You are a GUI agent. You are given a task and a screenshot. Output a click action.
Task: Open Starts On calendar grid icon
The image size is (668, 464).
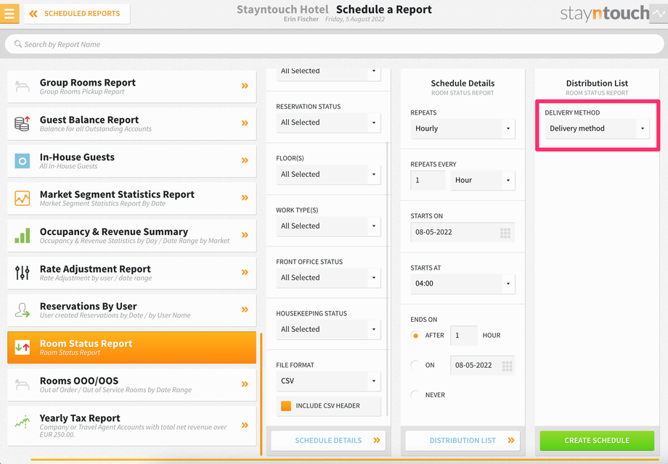pos(505,233)
